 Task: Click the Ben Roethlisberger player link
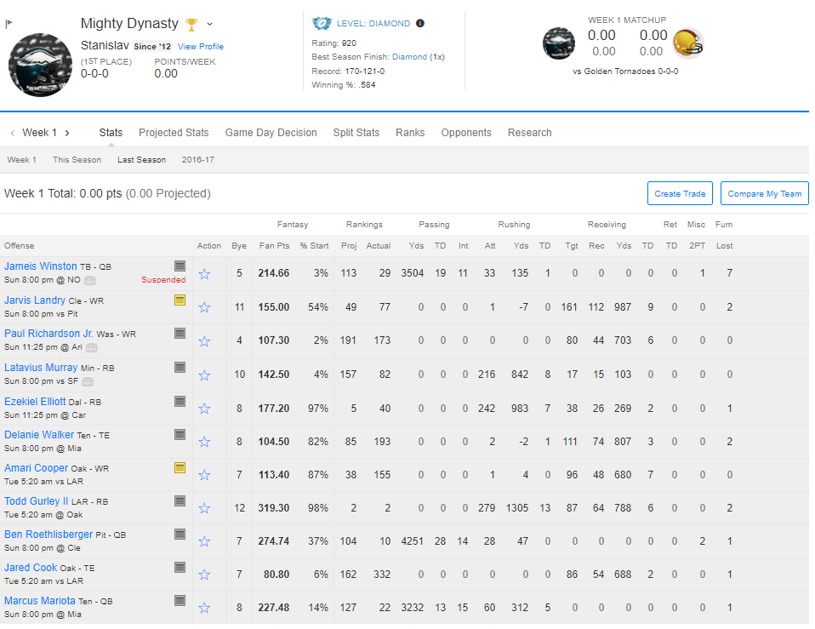point(48,535)
